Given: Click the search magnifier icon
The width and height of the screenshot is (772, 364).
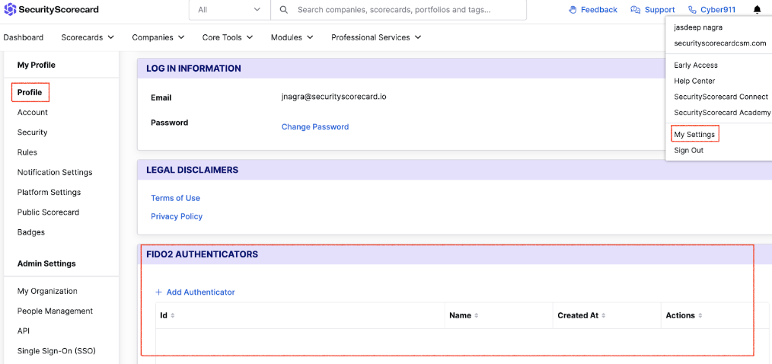Looking at the screenshot, I should 283,9.
